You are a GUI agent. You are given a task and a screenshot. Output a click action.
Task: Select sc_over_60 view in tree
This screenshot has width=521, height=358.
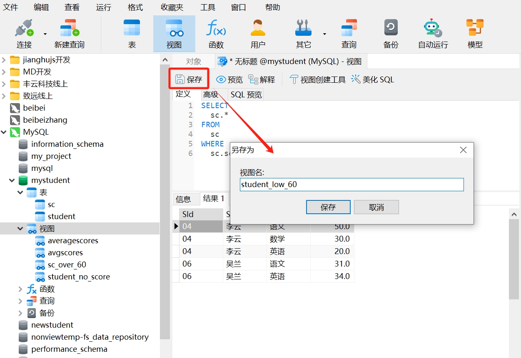[x=67, y=265]
